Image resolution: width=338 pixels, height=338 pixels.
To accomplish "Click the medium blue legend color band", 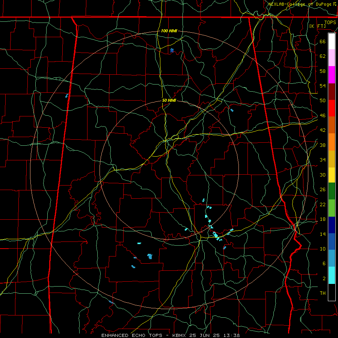I will [x=332, y=241].
